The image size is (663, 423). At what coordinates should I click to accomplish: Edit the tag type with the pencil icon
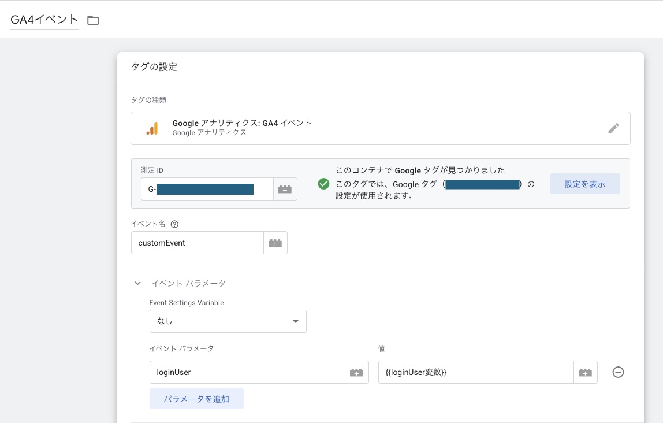(x=613, y=128)
